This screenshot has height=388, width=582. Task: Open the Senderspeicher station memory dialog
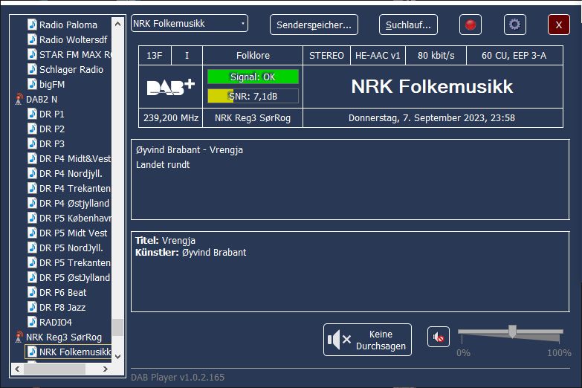click(x=314, y=25)
